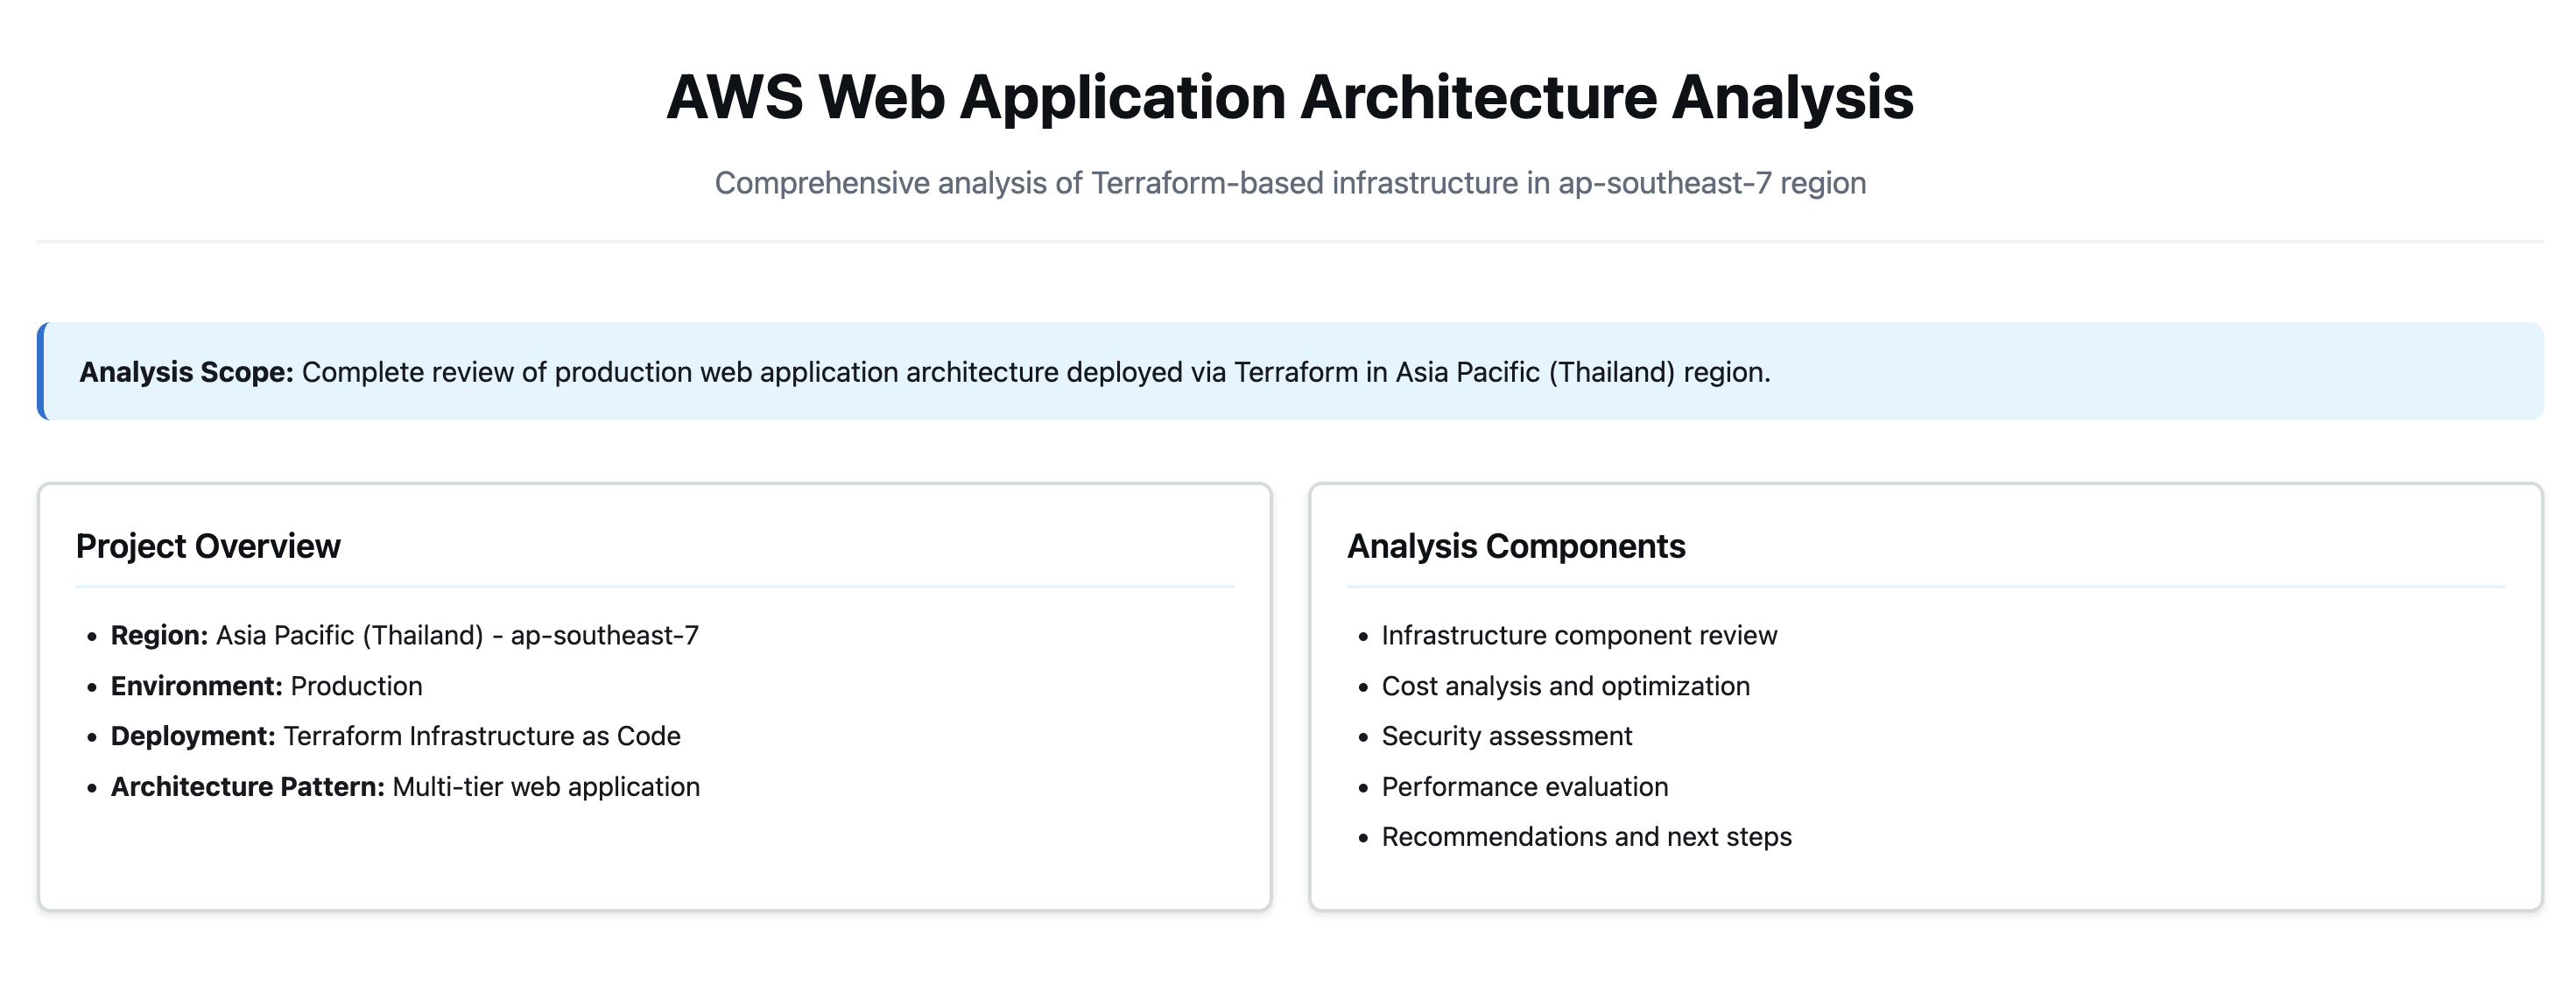Click the Project Overview heading
This screenshot has width=2576, height=993.
(x=208, y=546)
